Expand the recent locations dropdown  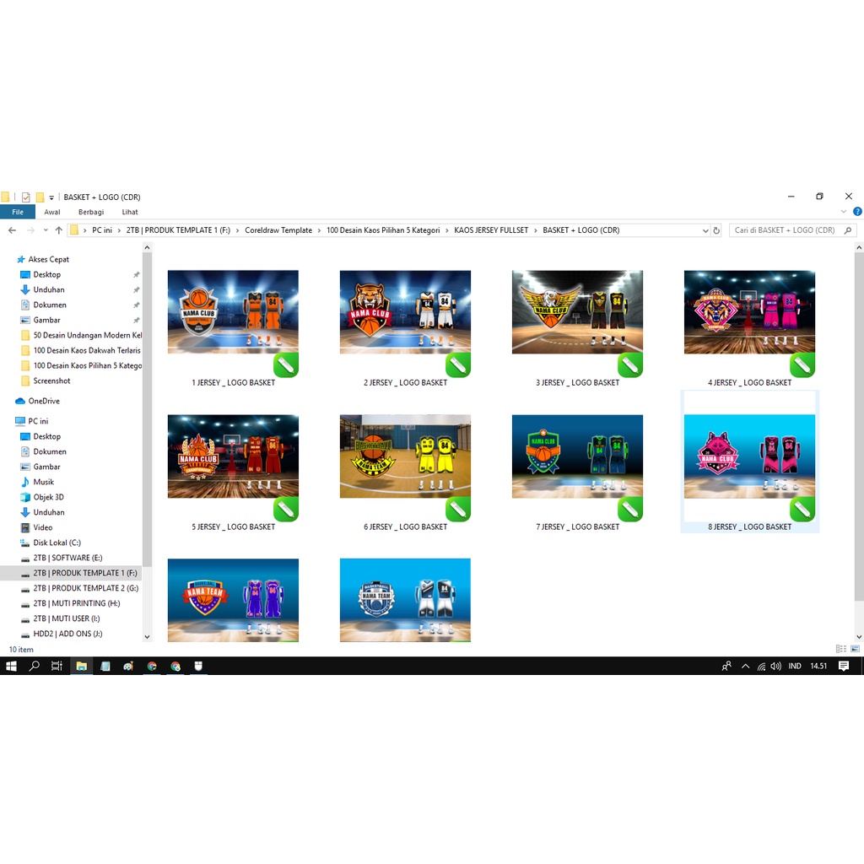(x=45, y=230)
